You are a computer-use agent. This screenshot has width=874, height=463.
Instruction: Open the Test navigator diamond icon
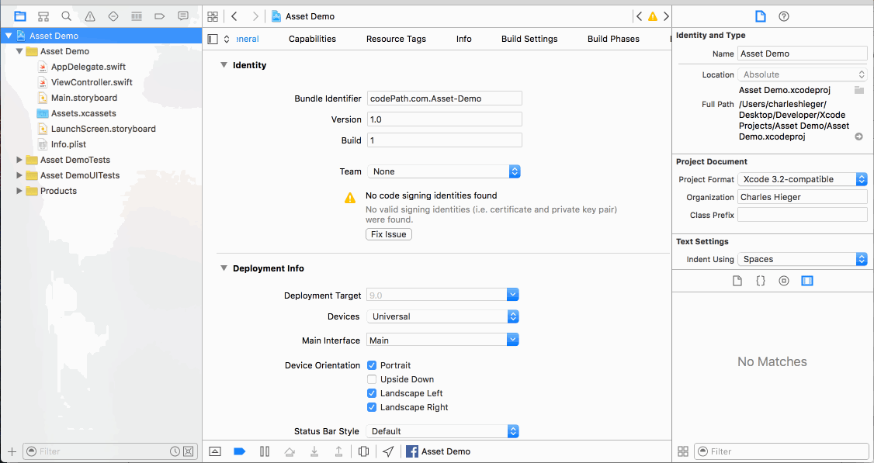click(113, 16)
